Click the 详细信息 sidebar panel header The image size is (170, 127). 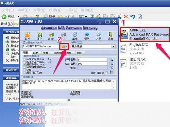pyautogui.click(x=11, y=78)
